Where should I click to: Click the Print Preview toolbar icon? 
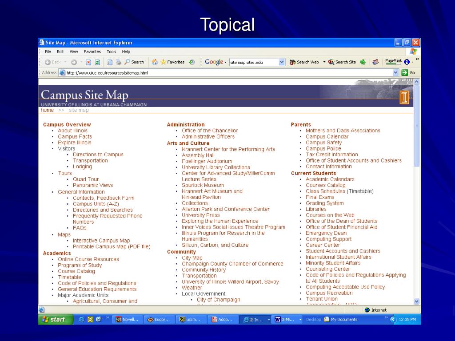coord(110,62)
